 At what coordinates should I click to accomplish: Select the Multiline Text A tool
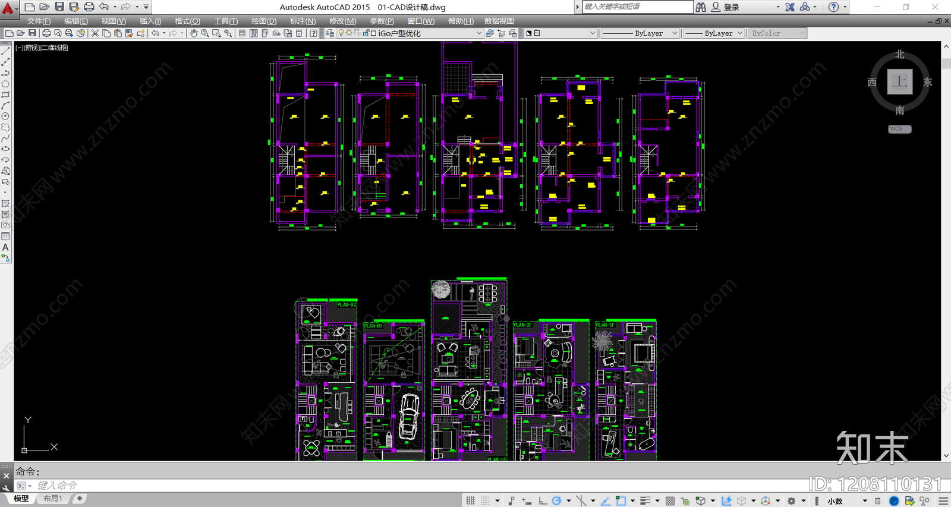pyautogui.click(x=5, y=247)
